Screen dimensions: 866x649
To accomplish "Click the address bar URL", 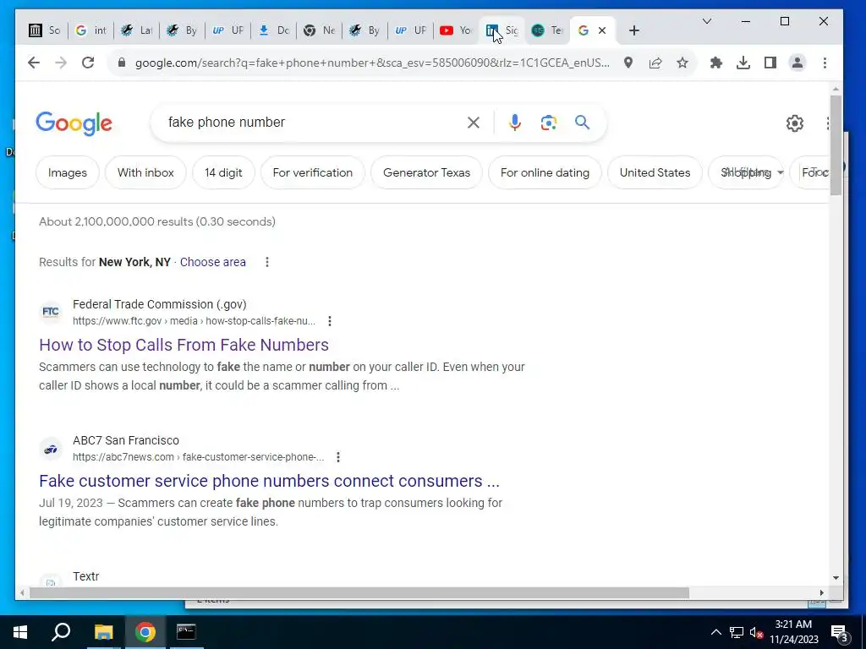I will click(372, 63).
